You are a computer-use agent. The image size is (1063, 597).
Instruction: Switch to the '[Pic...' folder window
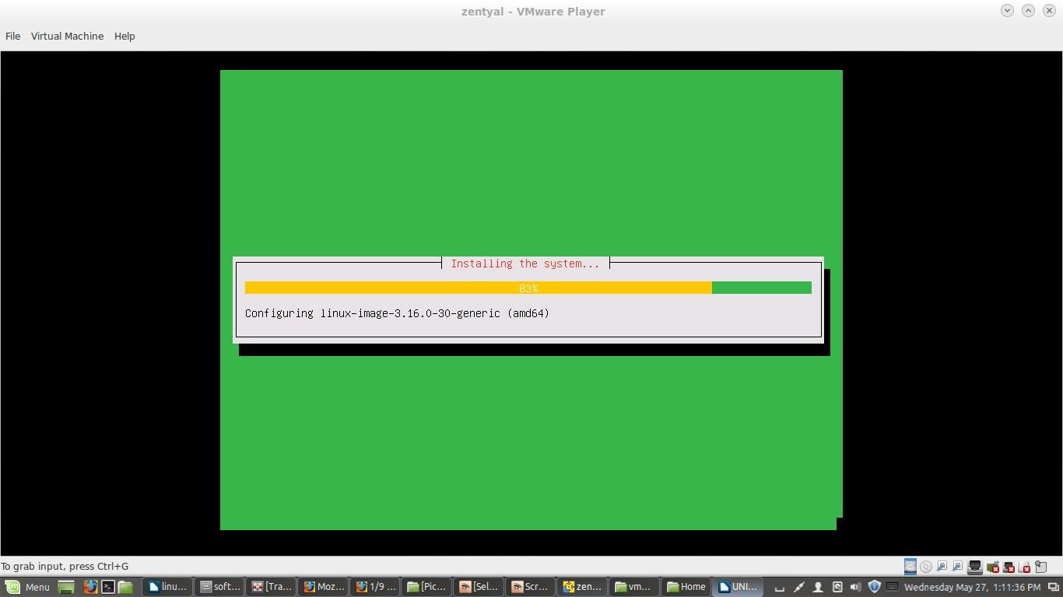427,587
